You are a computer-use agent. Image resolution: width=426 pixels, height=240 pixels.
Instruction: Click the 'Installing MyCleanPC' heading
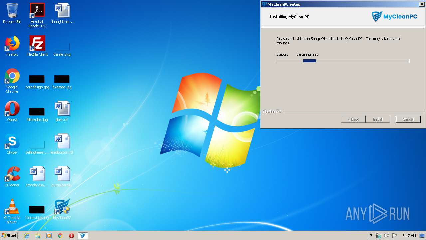(x=289, y=17)
